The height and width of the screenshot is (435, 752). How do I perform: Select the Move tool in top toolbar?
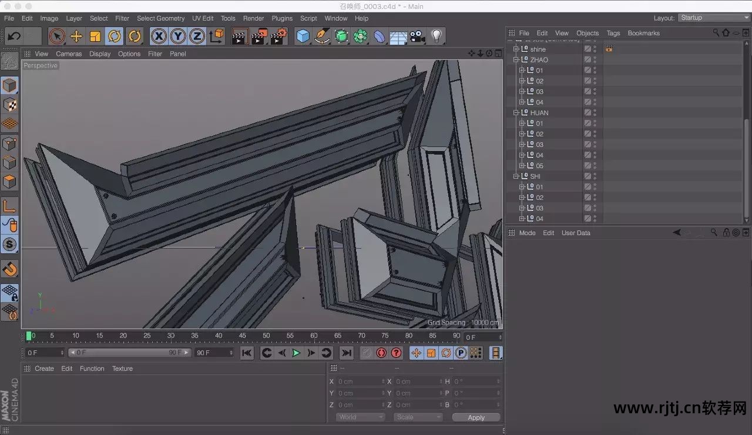76,36
